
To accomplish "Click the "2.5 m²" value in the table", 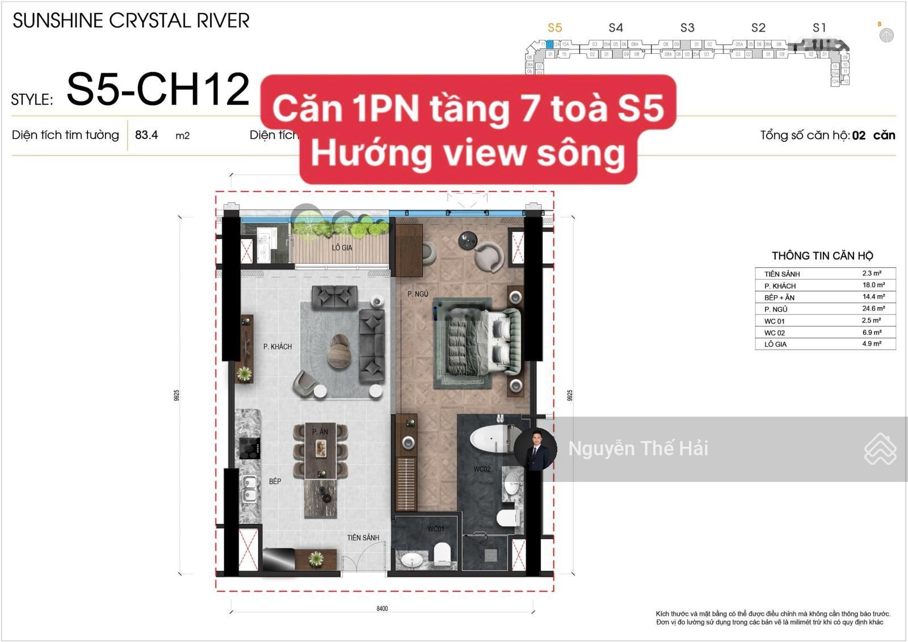I will (872, 320).
